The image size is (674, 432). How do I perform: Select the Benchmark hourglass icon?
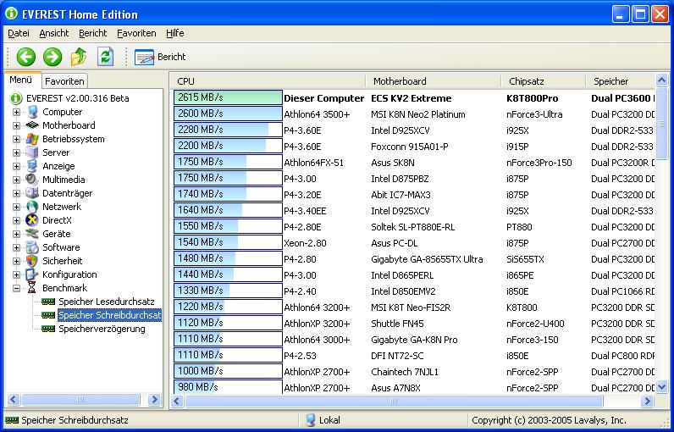32,288
